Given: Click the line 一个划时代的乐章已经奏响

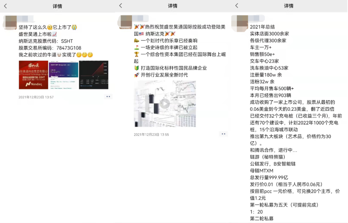Looking at the screenshot, I should 166,41.
